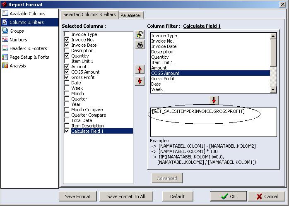Open Headers & Footers section

pos(5,48)
